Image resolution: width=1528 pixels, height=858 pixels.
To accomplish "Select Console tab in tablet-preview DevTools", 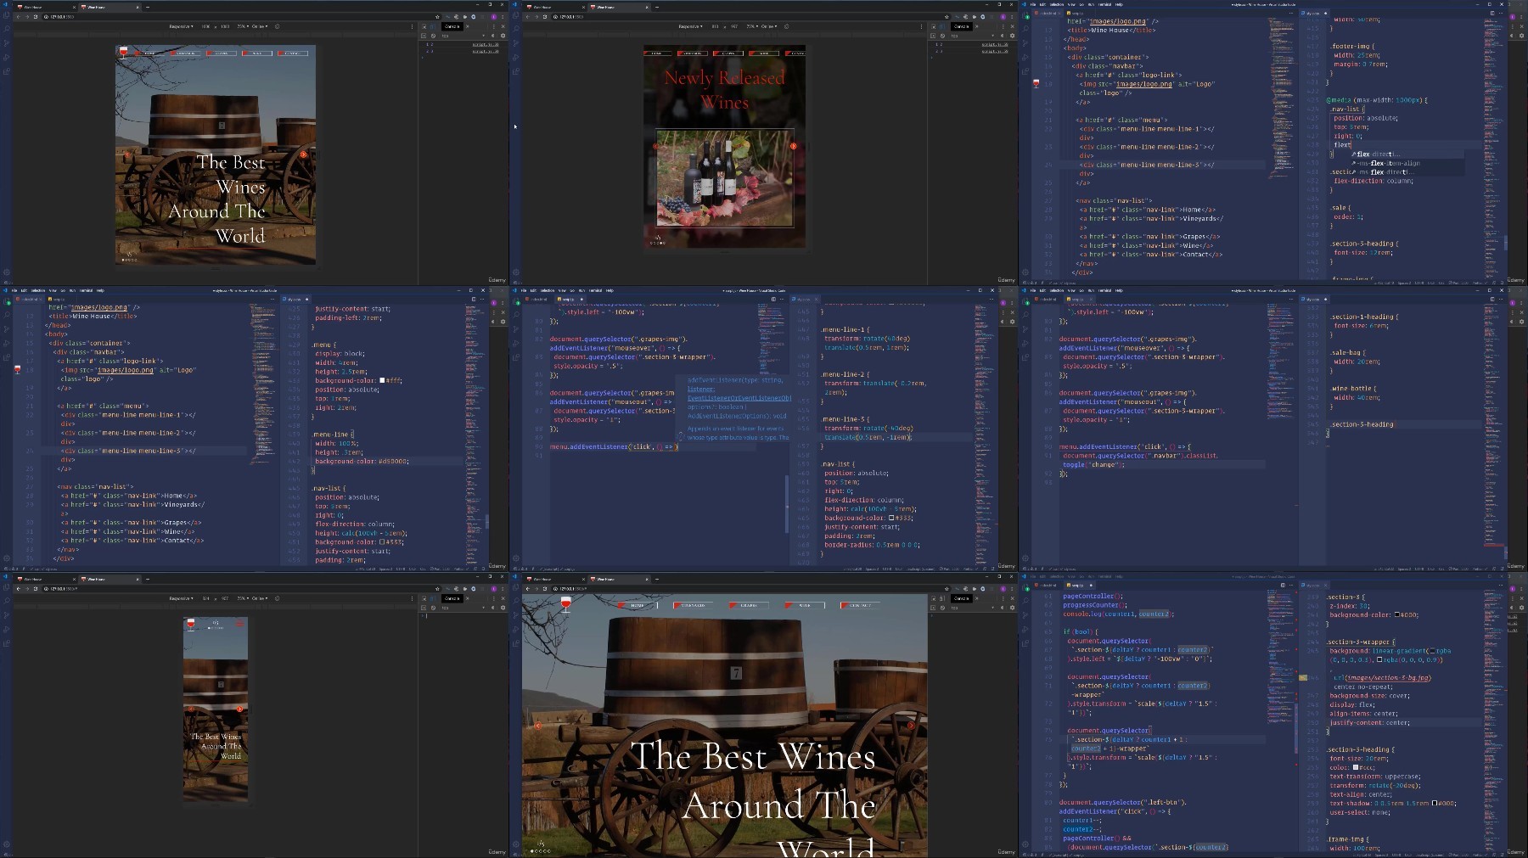I will pos(452,26).
